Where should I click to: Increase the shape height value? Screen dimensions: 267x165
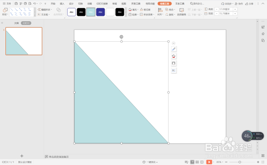[235, 9]
